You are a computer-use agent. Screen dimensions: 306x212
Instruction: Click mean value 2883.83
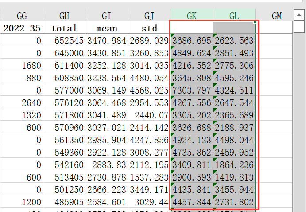(107, 164)
